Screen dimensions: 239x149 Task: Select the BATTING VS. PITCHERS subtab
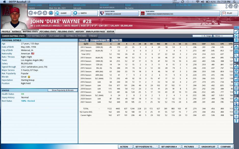[76, 36]
